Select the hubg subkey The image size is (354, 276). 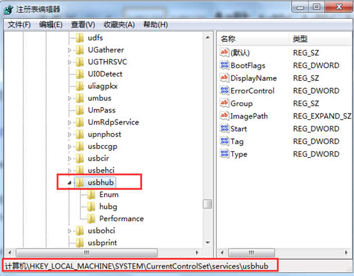click(108, 206)
